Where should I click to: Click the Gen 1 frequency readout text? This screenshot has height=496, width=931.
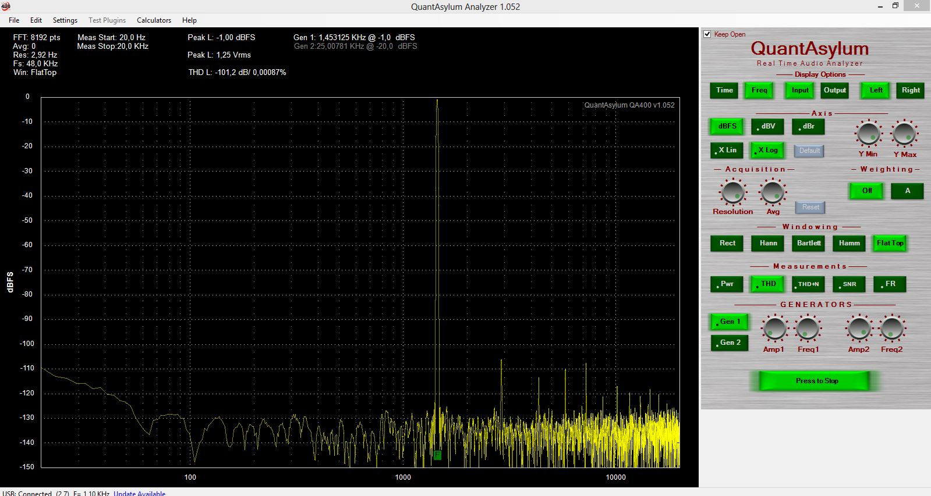click(x=354, y=37)
